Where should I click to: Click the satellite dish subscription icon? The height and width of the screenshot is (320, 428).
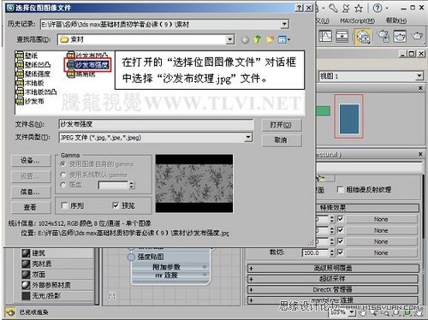346,9
